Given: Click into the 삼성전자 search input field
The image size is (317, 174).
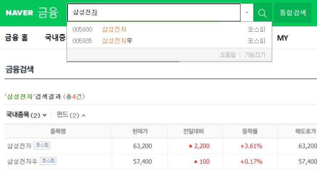Looking at the screenshot, I should point(154,12).
